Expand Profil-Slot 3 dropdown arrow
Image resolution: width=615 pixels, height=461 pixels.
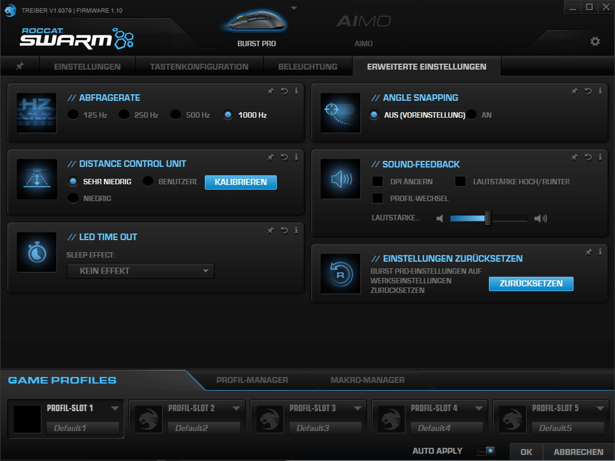pyautogui.click(x=357, y=408)
